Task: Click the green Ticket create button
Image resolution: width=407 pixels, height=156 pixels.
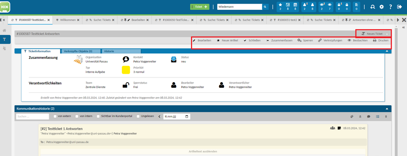Action: [x=199, y=7]
